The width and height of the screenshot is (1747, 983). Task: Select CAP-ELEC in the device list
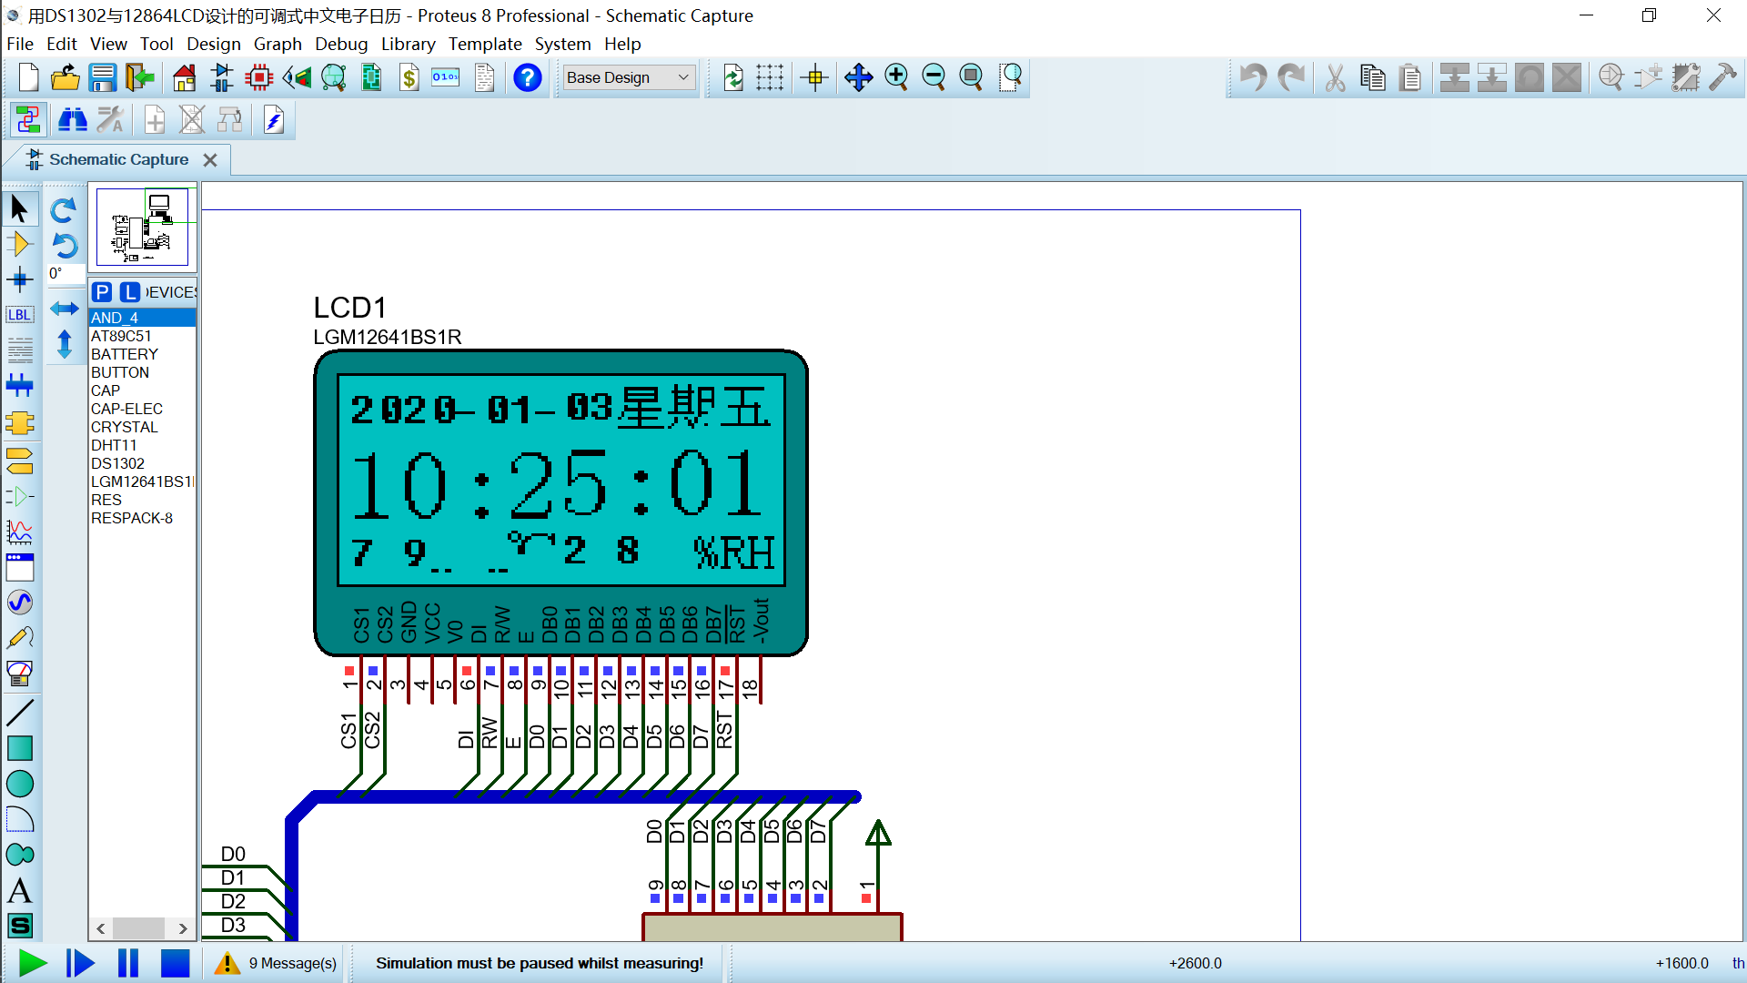(143, 409)
